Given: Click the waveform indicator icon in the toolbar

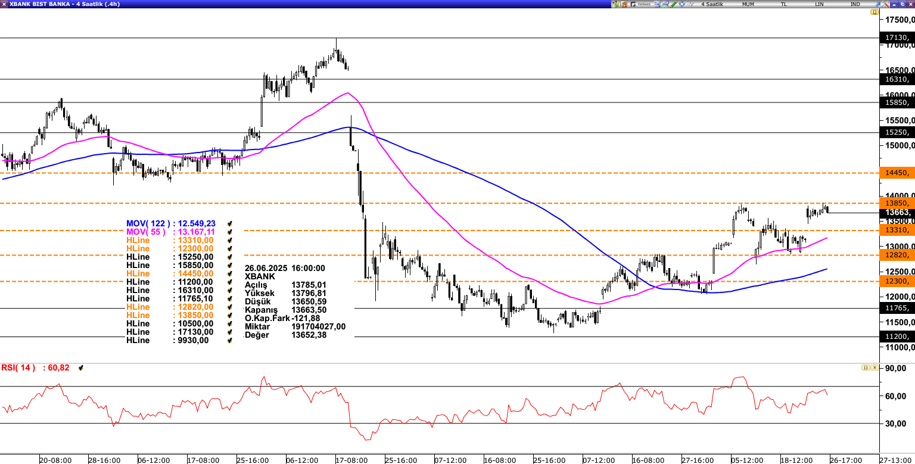Looking at the screenshot, I should tap(690, 4).
